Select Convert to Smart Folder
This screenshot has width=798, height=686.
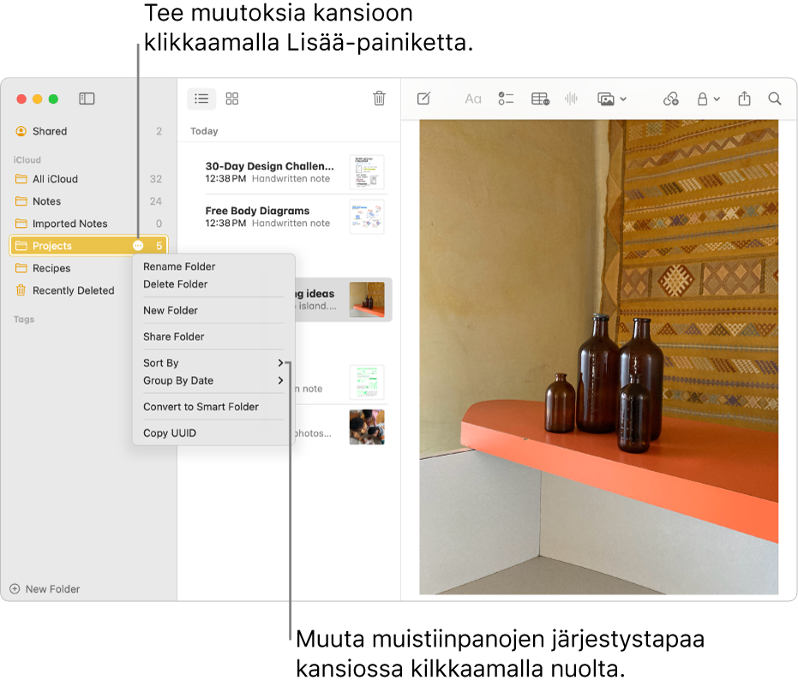pos(201,407)
